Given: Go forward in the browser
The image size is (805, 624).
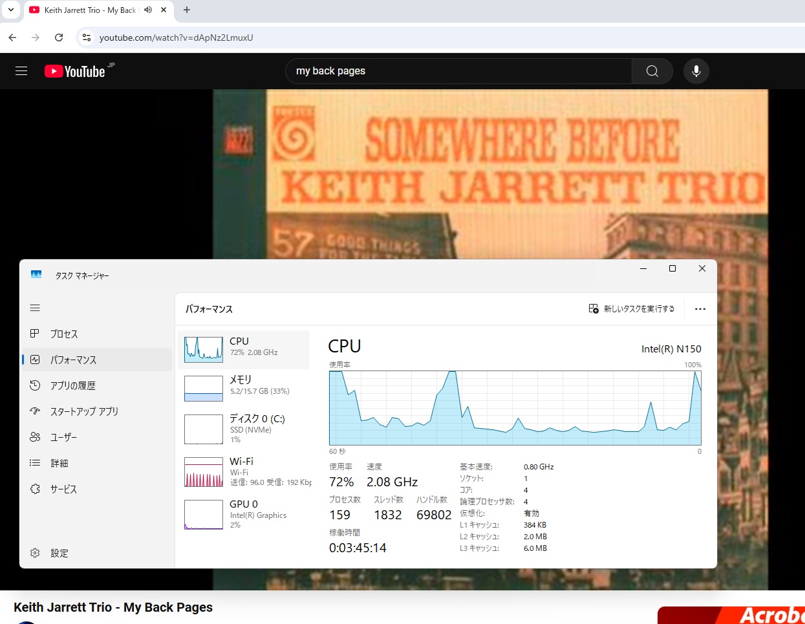Looking at the screenshot, I should pos(36,38).
